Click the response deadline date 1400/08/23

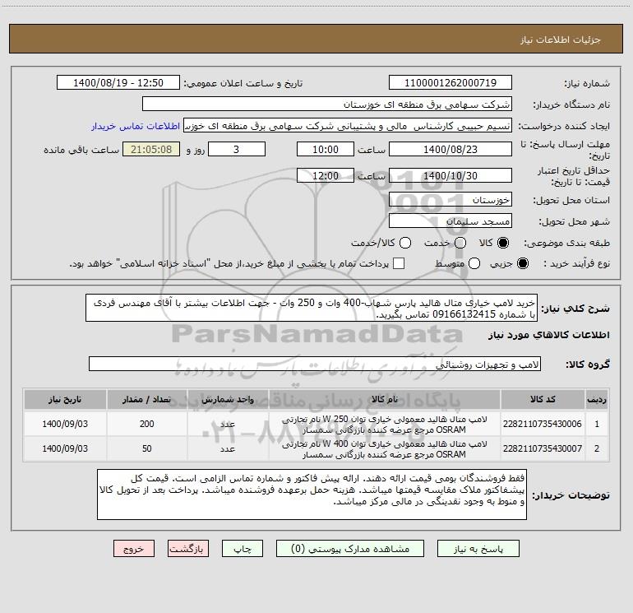[x=450, y=149]
